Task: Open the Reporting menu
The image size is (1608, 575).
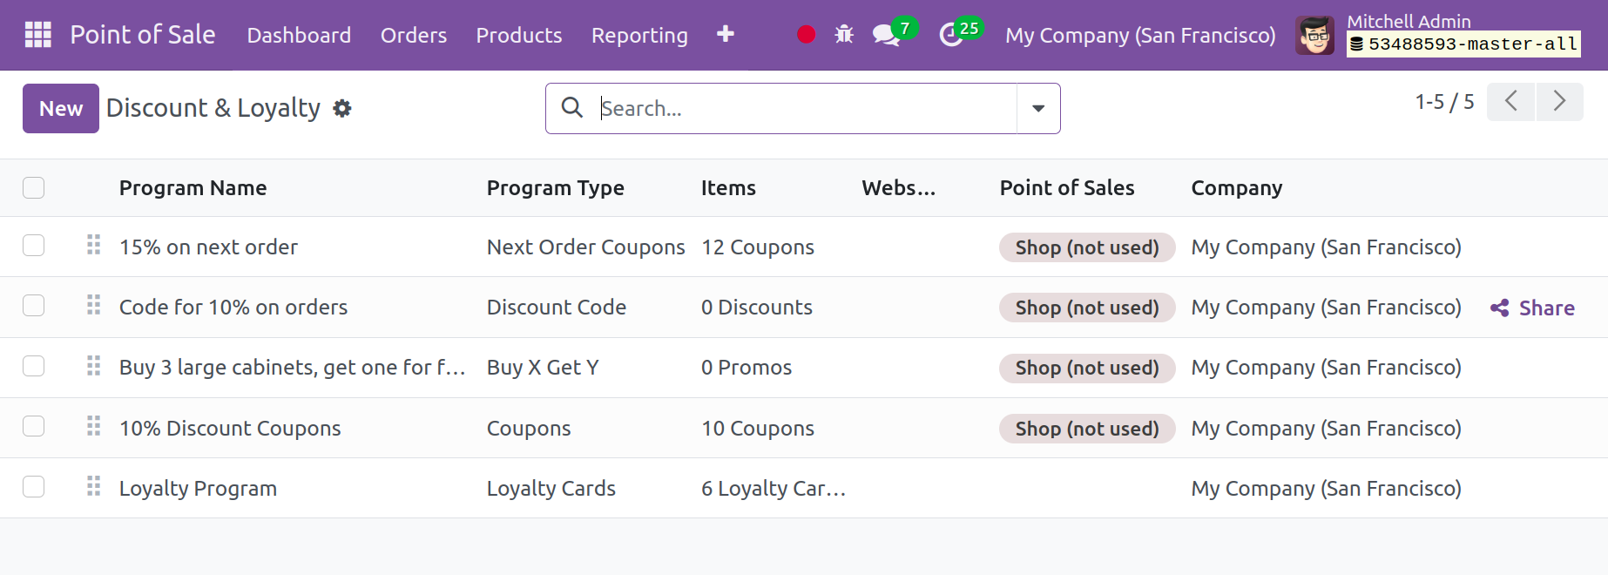Action: [638, 36]
